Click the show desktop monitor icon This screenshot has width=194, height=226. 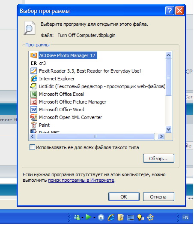[x=131, y=217]
